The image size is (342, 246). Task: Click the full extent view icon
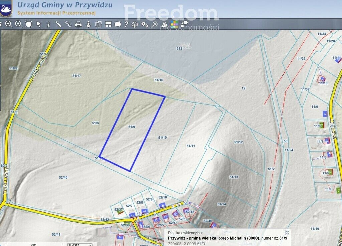click(29, 24)
